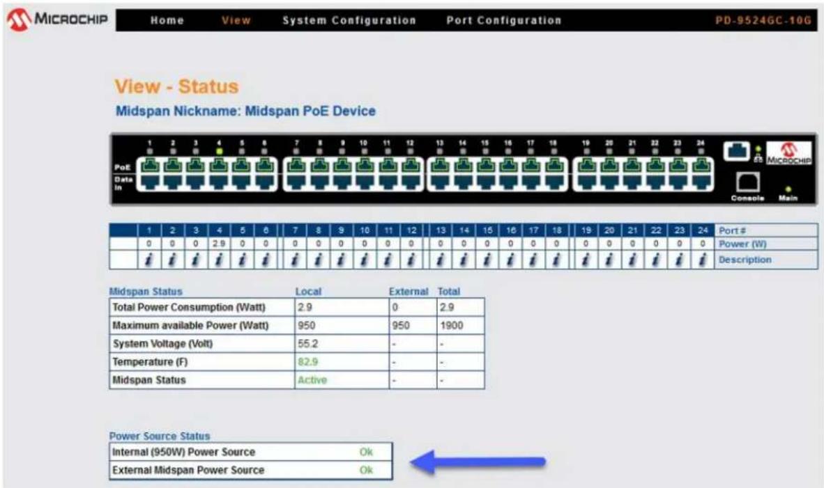Open description info icon for port 13
Image resolution: width=824 pixels, height=488 pixels.
pos(441,260)
